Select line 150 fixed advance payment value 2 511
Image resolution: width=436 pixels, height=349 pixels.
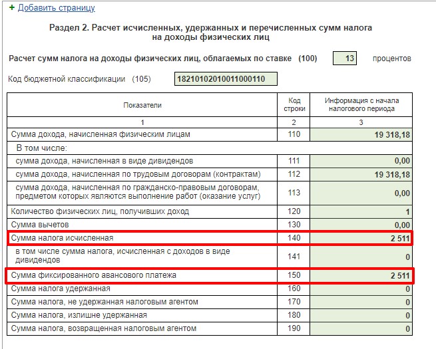(x=361, y=276)
